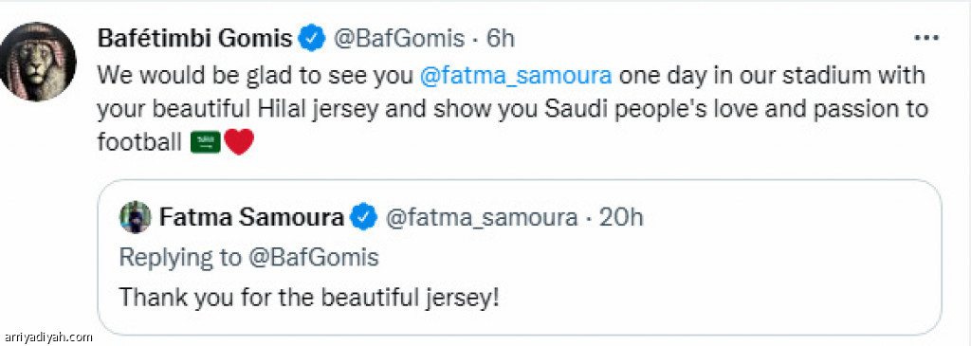Image resolution: width=971 pixels, height=346 pixels.
Task: Open the Fatma Samoura display name
Action: (251, 217)
